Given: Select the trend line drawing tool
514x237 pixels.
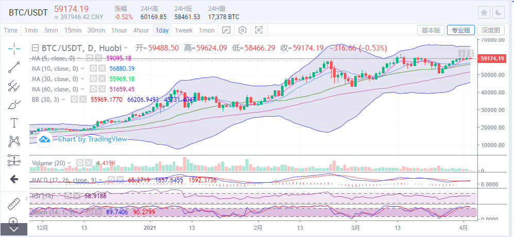Looking at the screenshot, I should (x=14, y=67).
